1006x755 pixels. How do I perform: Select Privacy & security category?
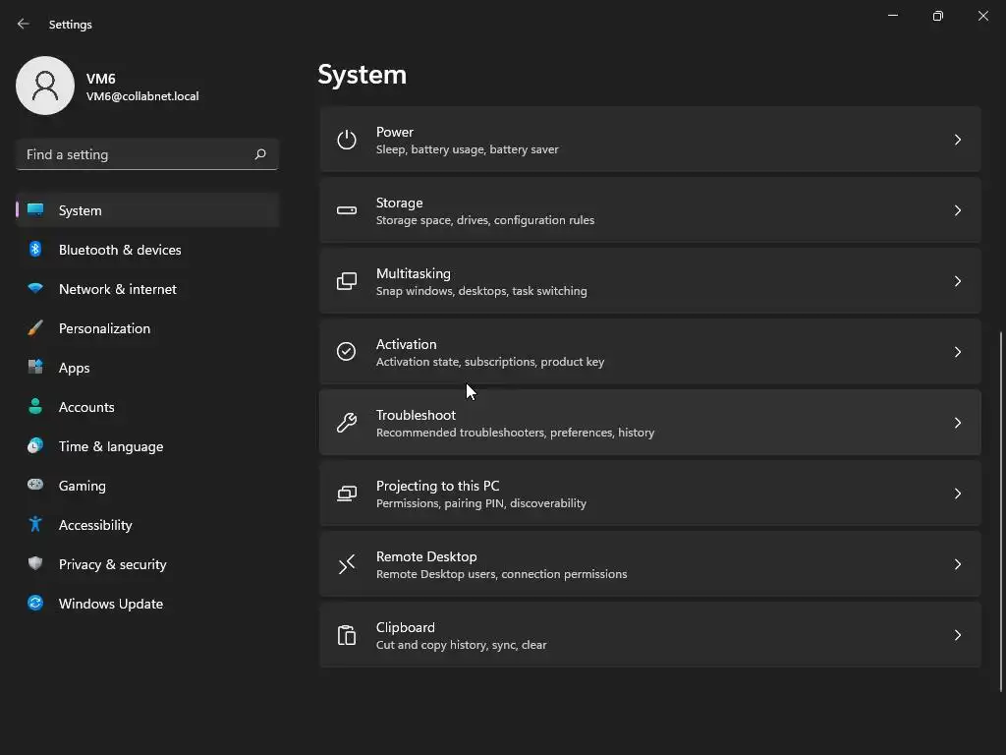tap(112, 564)
